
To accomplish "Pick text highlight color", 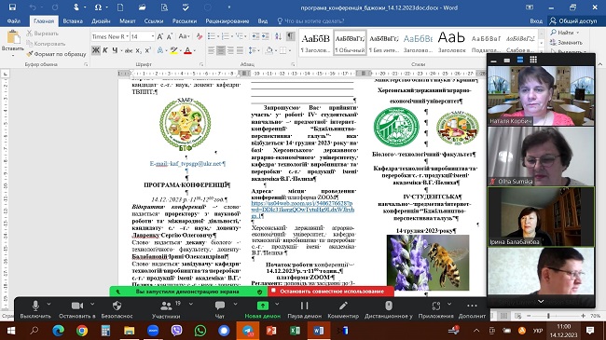I will coord(174,50).
